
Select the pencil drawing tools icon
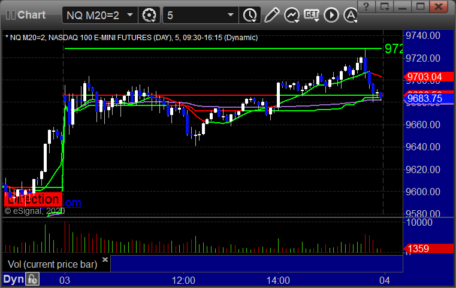tap(271, 15)
